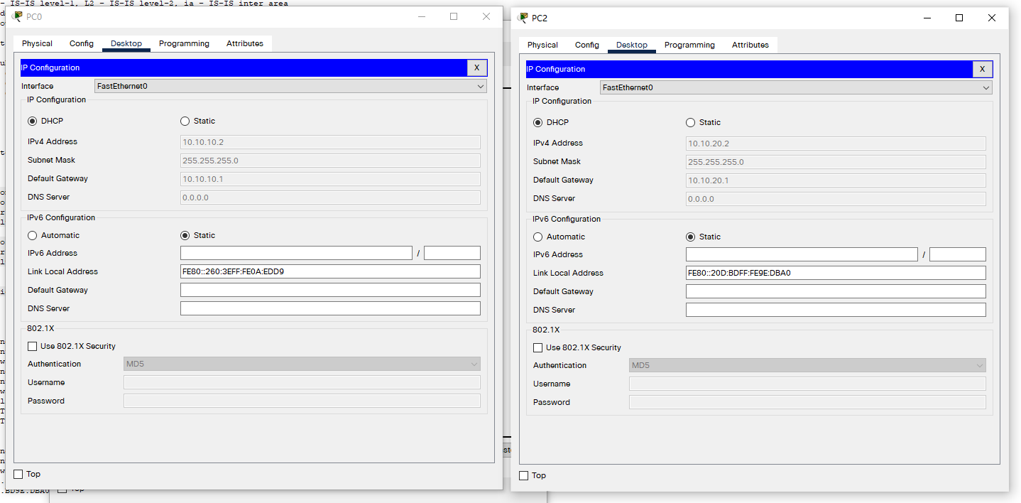This screenshot has height=503, width=1021.
Task: Click the PC2 window title icon
Action: click(523, 18)
